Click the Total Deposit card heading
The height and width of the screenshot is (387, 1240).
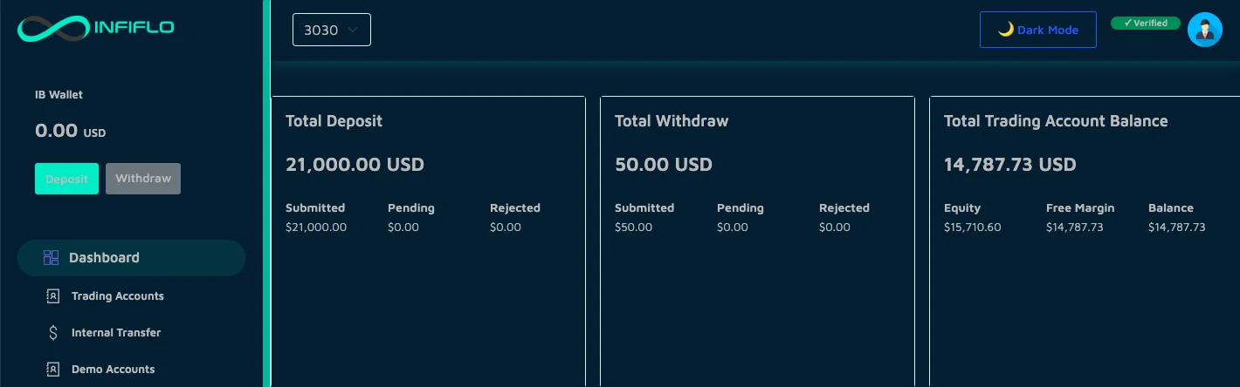(x=334, y=121)
